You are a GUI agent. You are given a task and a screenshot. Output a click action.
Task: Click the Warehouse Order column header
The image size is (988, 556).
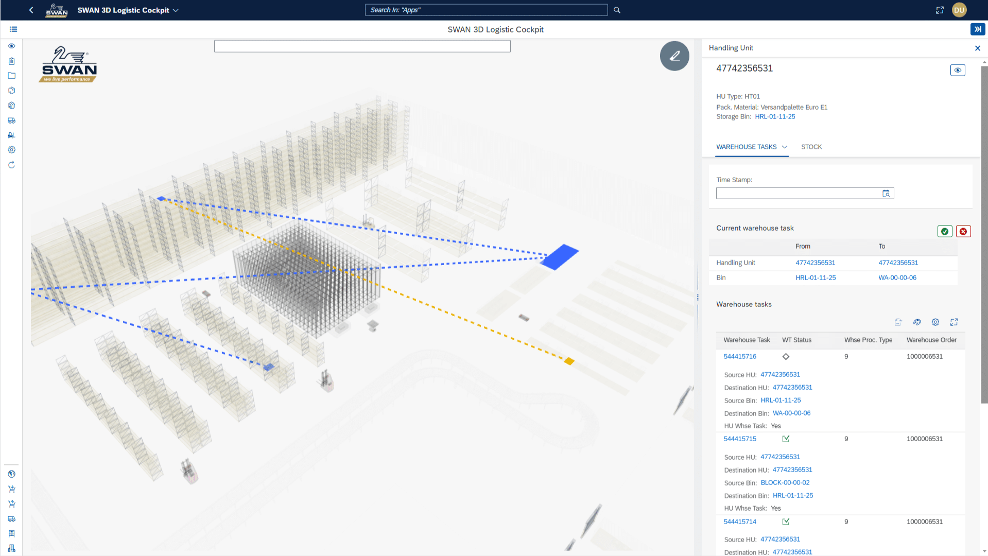coord(931,340)
